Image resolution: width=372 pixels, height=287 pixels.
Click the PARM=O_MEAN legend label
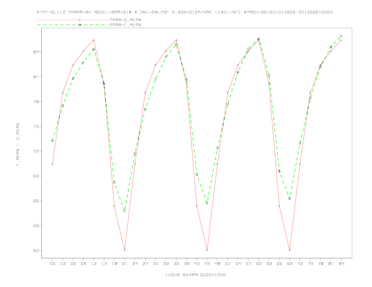pyautogui.click(x=125, y=20)
